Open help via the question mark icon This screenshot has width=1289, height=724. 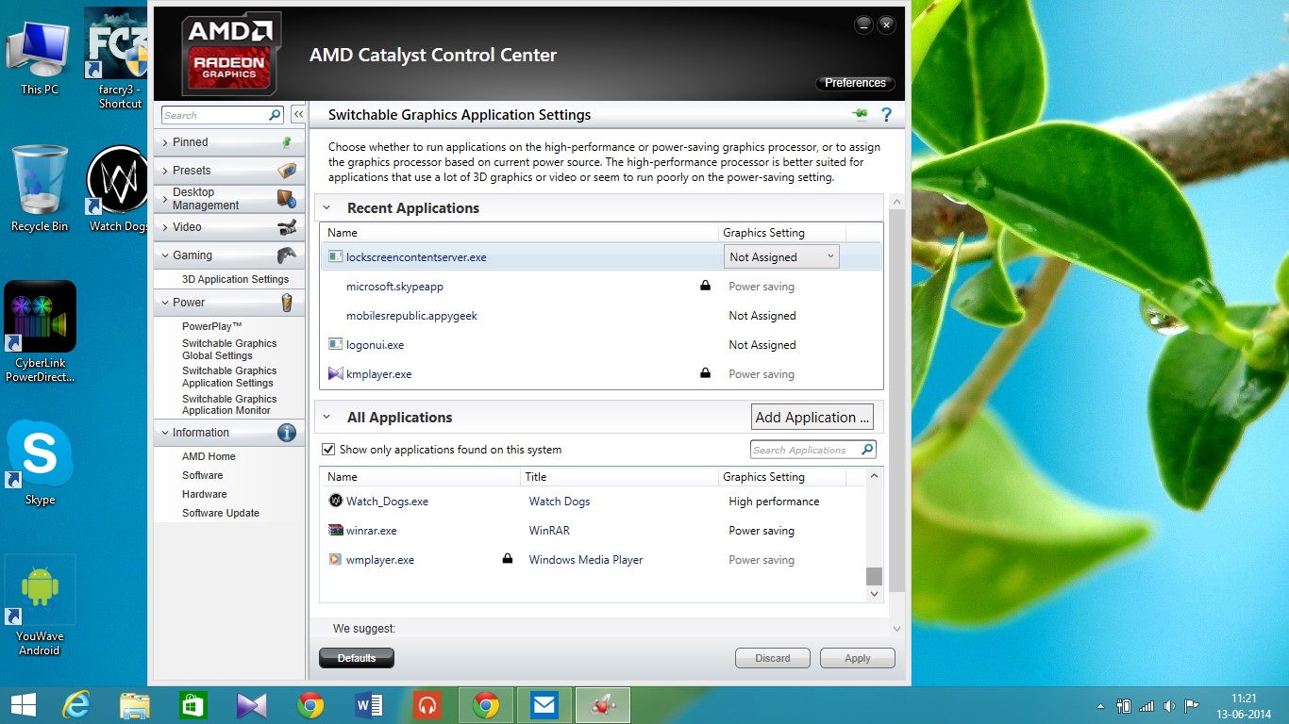(886, 115)
